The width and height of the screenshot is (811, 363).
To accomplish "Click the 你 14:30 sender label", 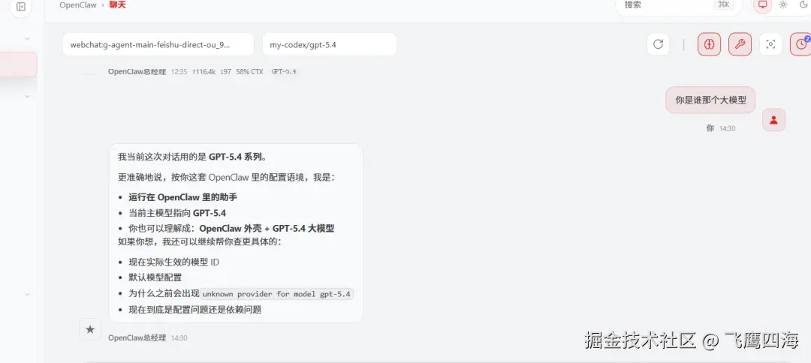I will coord(720,128).
